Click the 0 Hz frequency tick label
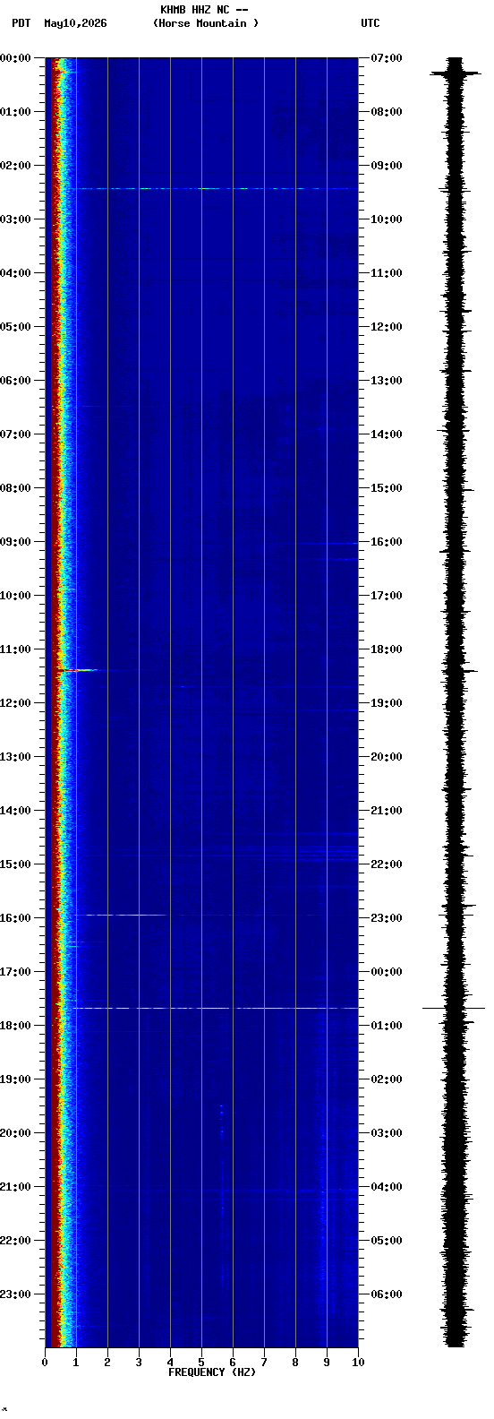Image resolution: width=494 pixels, height=1419 pixels. point(45,1363)
